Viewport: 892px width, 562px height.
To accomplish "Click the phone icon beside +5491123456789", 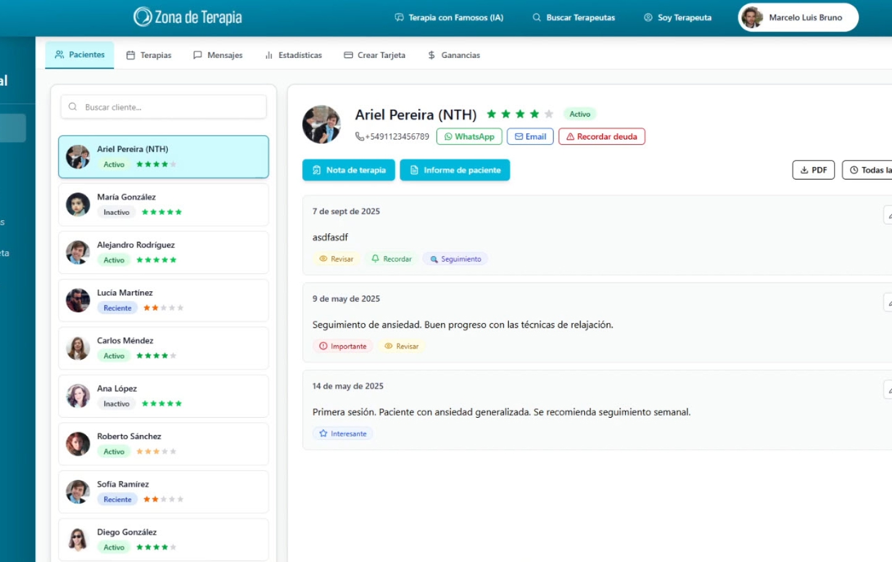I will (x=359, y=136).
